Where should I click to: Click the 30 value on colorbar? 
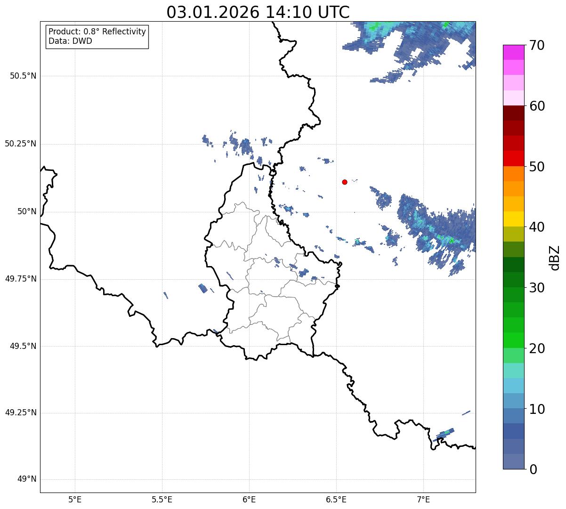tap(537, 288)
